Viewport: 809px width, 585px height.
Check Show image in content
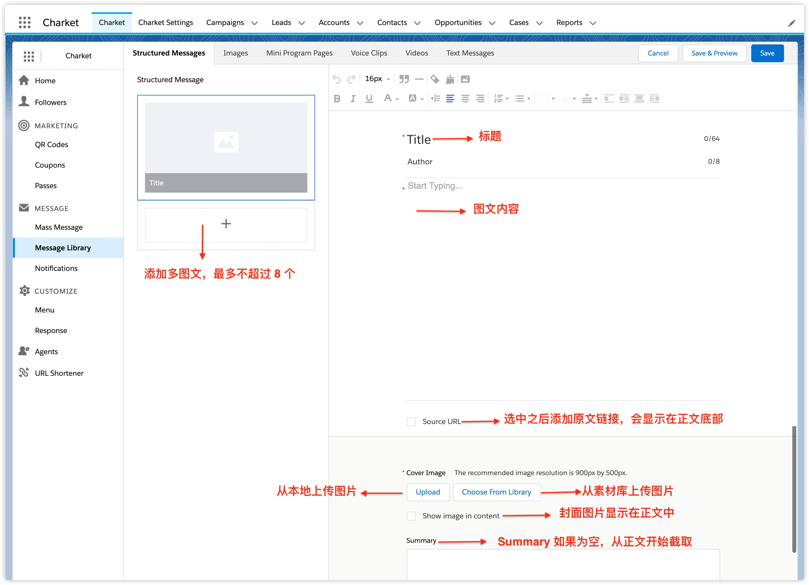(411, 516)
